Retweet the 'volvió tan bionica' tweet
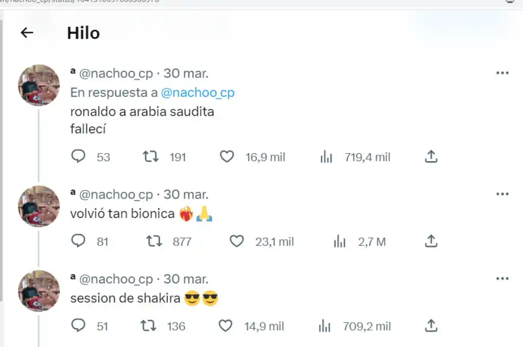 (x=154, y=241)
